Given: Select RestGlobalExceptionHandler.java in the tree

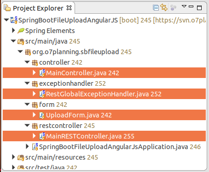Looking at the screenshot, I should coord(104,94).
